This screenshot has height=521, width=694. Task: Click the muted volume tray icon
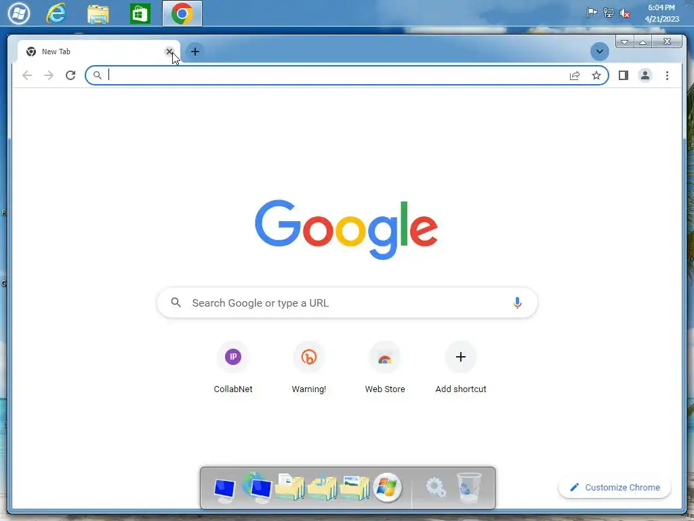[624, 14]
